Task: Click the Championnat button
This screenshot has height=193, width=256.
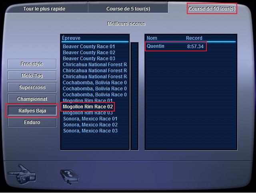Action: click(32, 99)
